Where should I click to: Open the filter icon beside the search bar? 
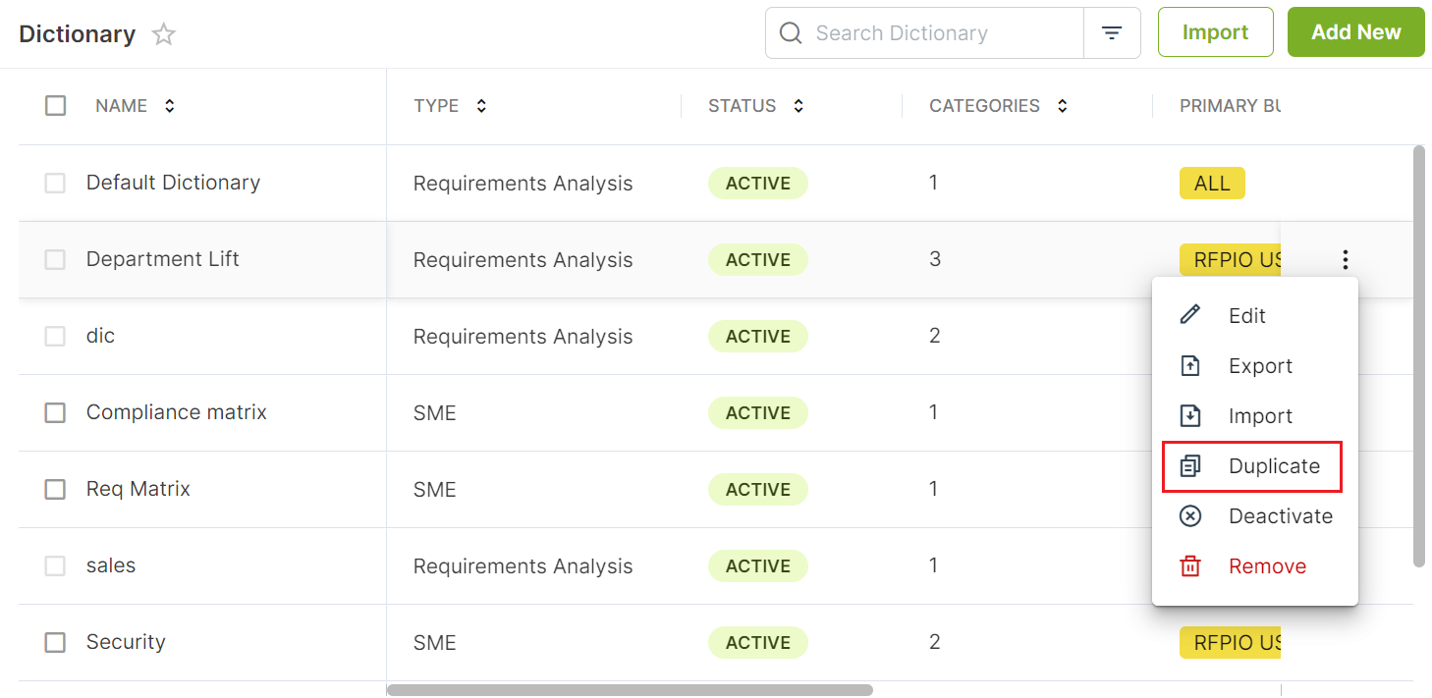[x=1112, y=32]
